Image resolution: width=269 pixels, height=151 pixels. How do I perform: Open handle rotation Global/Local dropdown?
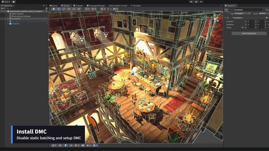(94, 9)
